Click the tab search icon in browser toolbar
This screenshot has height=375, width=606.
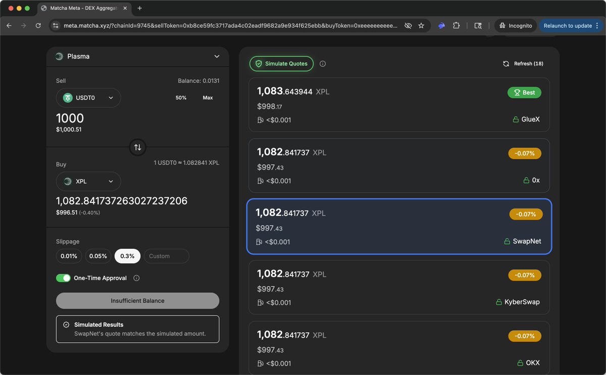click(x=478, y=26)
